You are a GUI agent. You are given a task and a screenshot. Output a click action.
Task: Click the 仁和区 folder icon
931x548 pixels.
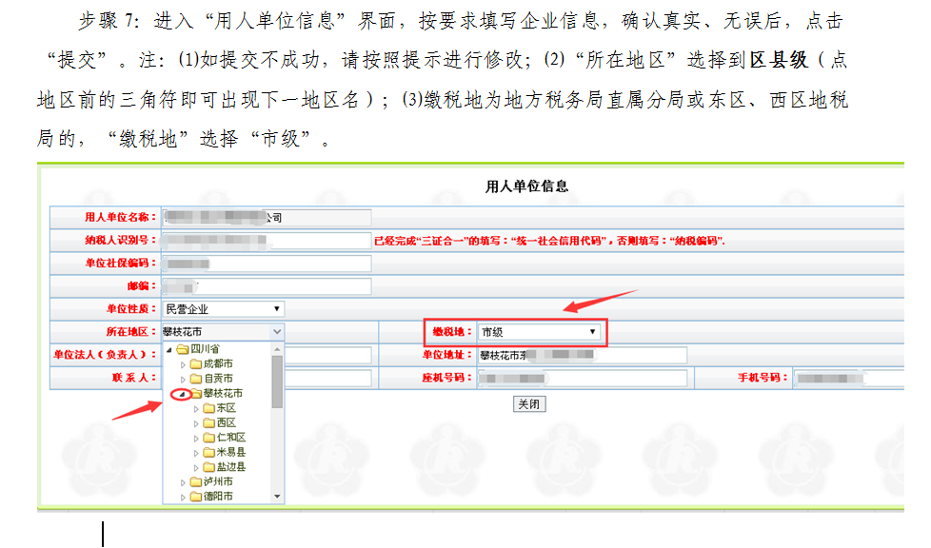click(208, 438)
